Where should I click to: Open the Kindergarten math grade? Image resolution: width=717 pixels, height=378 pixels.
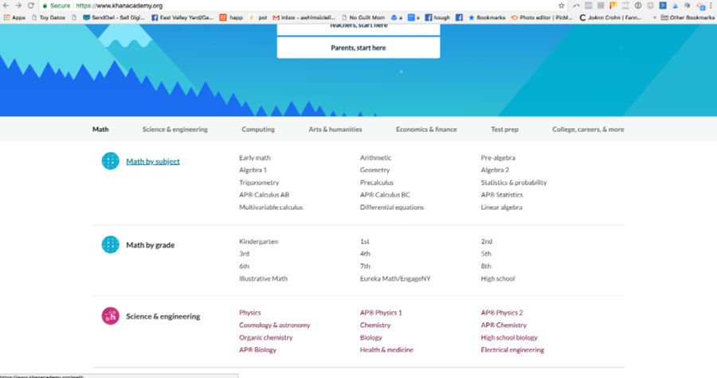(258, 241)
